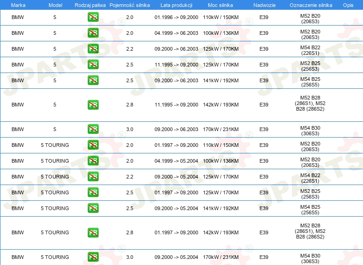Click 142kW / 193KM in the BMW 5 row

(220, 105)
